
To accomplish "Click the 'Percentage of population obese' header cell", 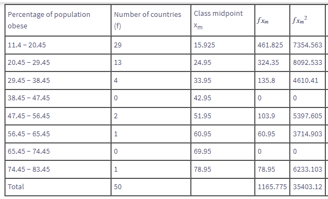I will pos(58,20).
